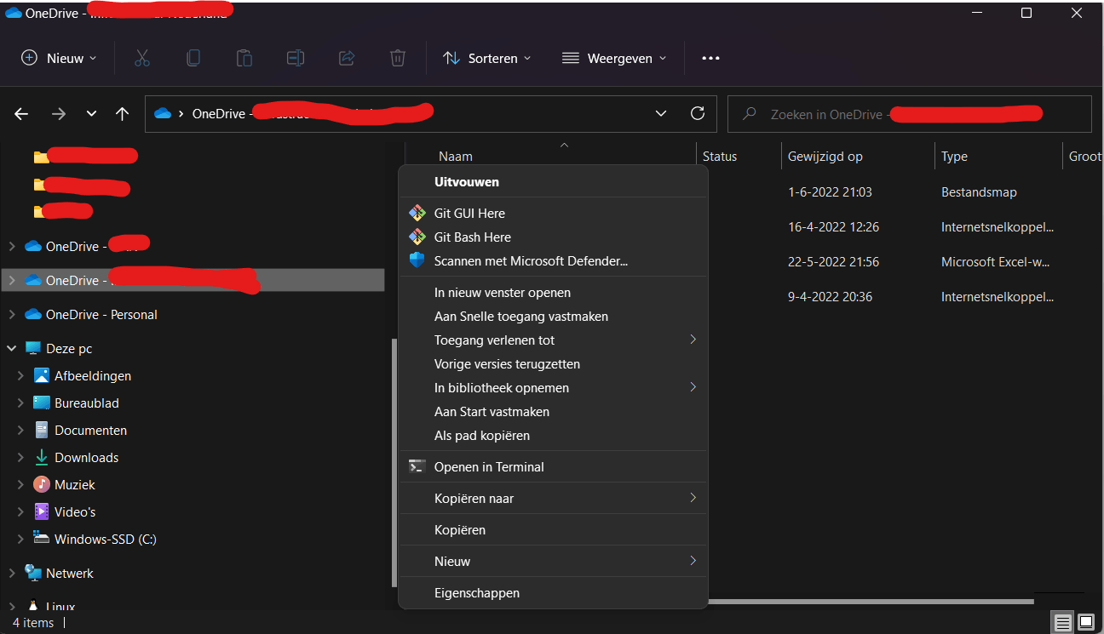Screen dimensions: 1104x634
Task: Choose Uitvouwen in the context menu
Action: (553, 182)
